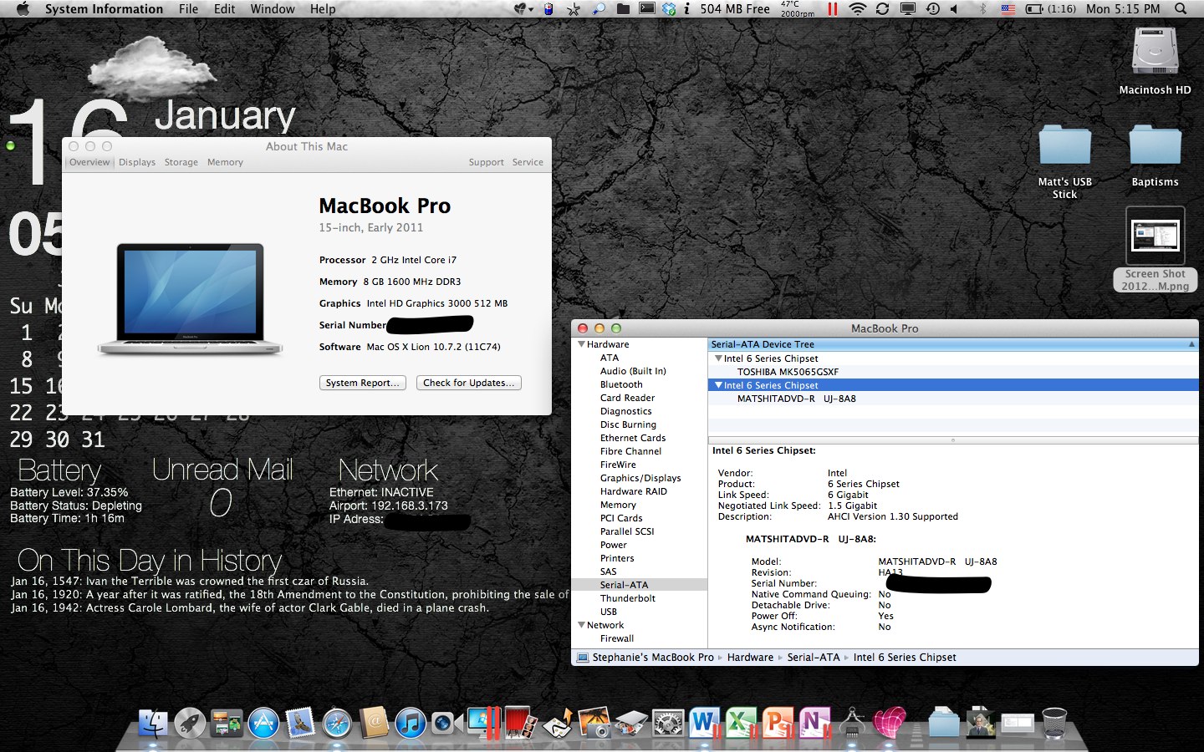The image size is (1204, 752).
Task: Collapse Intel 6 Series Chipset above TOSHIBA
Action: click(718, 358)
